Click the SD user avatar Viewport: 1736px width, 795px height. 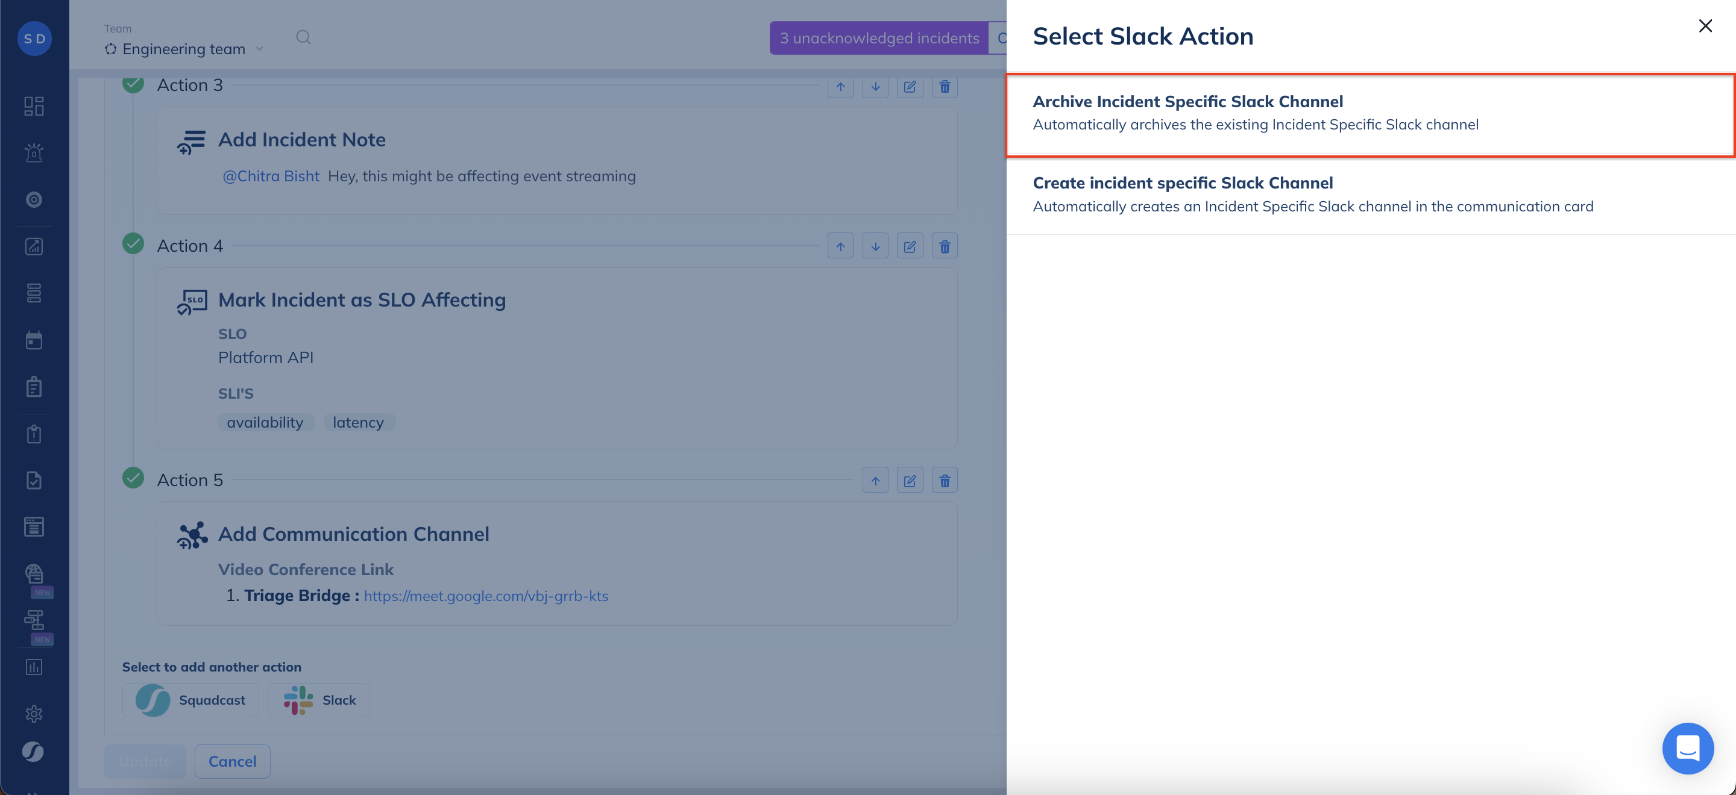(x=34, y=39)
